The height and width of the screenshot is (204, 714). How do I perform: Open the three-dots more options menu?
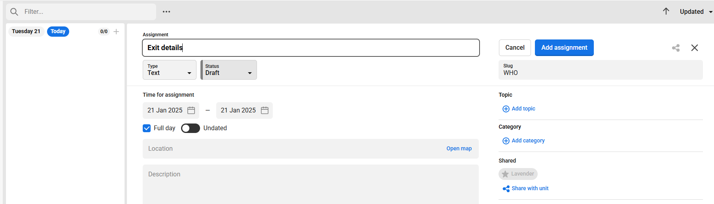point(166,12)
